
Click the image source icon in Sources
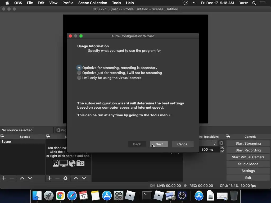[56, 163]
